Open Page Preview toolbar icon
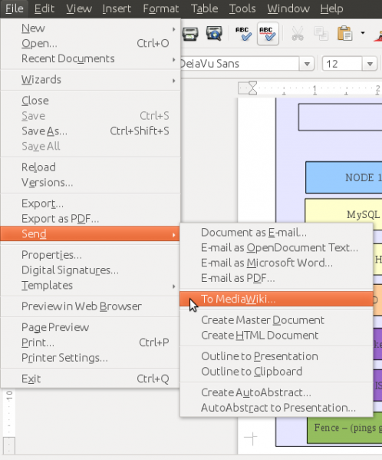This screenshot has width=382, height=460. [x=214, y=34]
